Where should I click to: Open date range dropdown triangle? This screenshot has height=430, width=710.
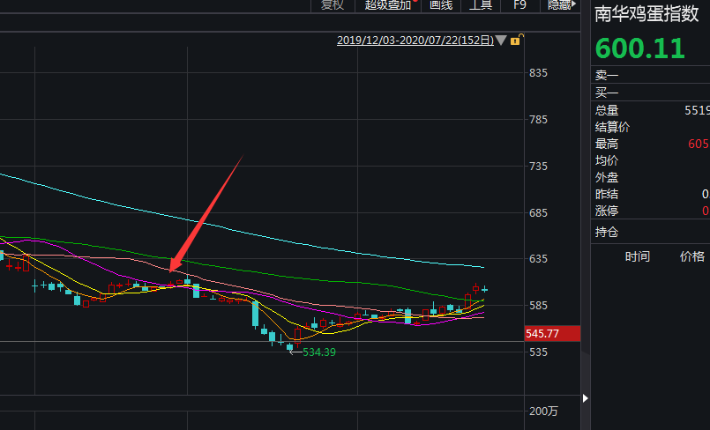(x=501, y=41)
